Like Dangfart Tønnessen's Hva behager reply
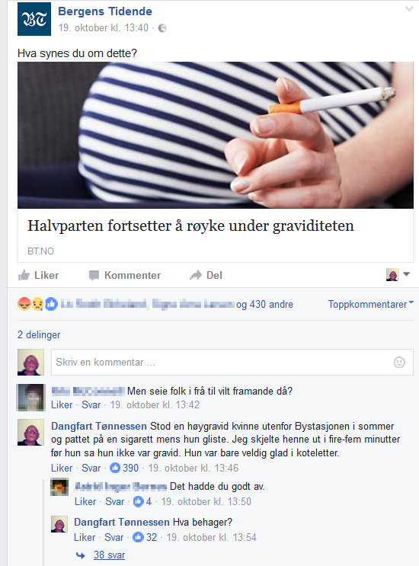419x566 pixels. point(85,538)
